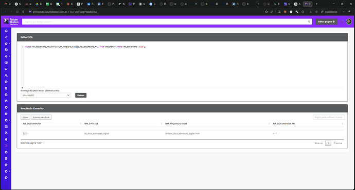
Task: Open the people group sidebar icon
Action: point(6,75)
